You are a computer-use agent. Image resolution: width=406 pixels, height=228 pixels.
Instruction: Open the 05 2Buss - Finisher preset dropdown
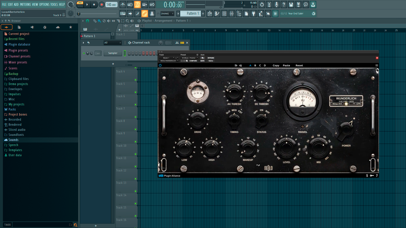[x=189, y=58]
